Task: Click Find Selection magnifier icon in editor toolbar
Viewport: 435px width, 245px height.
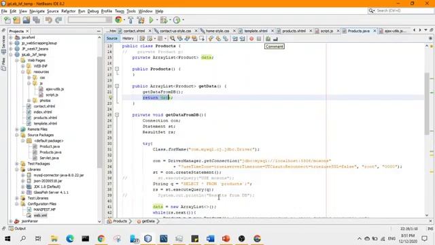Action: 172,39
